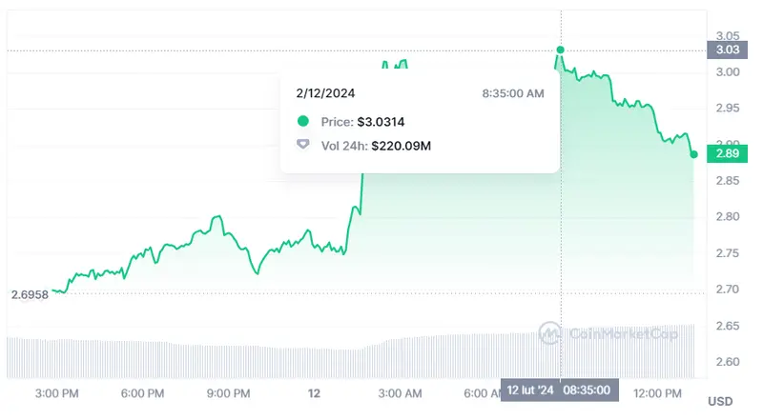Click the 2.6958 opening price label
Screen dimensions: 763x420
pyautogui.click(x=30, y=295)
